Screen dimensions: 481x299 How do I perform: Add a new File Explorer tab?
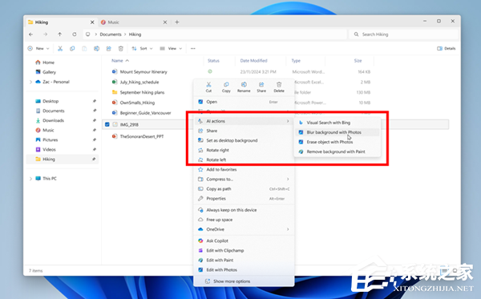[x=177, y=22]
